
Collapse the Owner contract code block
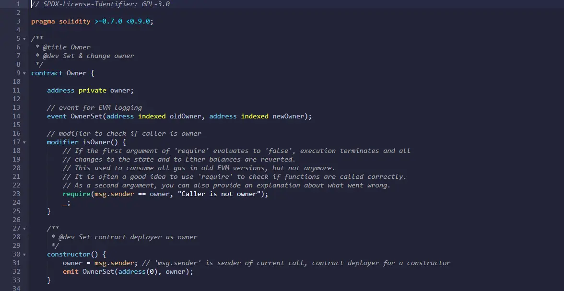coord(24,73)
